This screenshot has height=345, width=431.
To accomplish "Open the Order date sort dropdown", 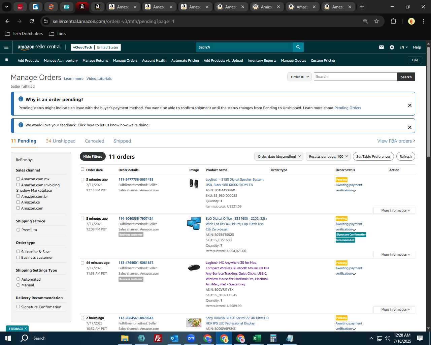I will tap(279, 156).
